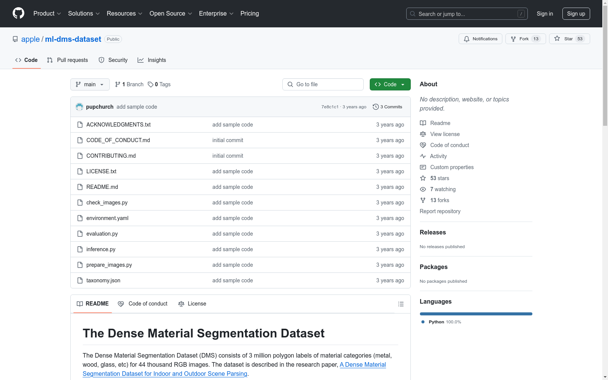Click the pupchurch avatar image

pos(79,107)
